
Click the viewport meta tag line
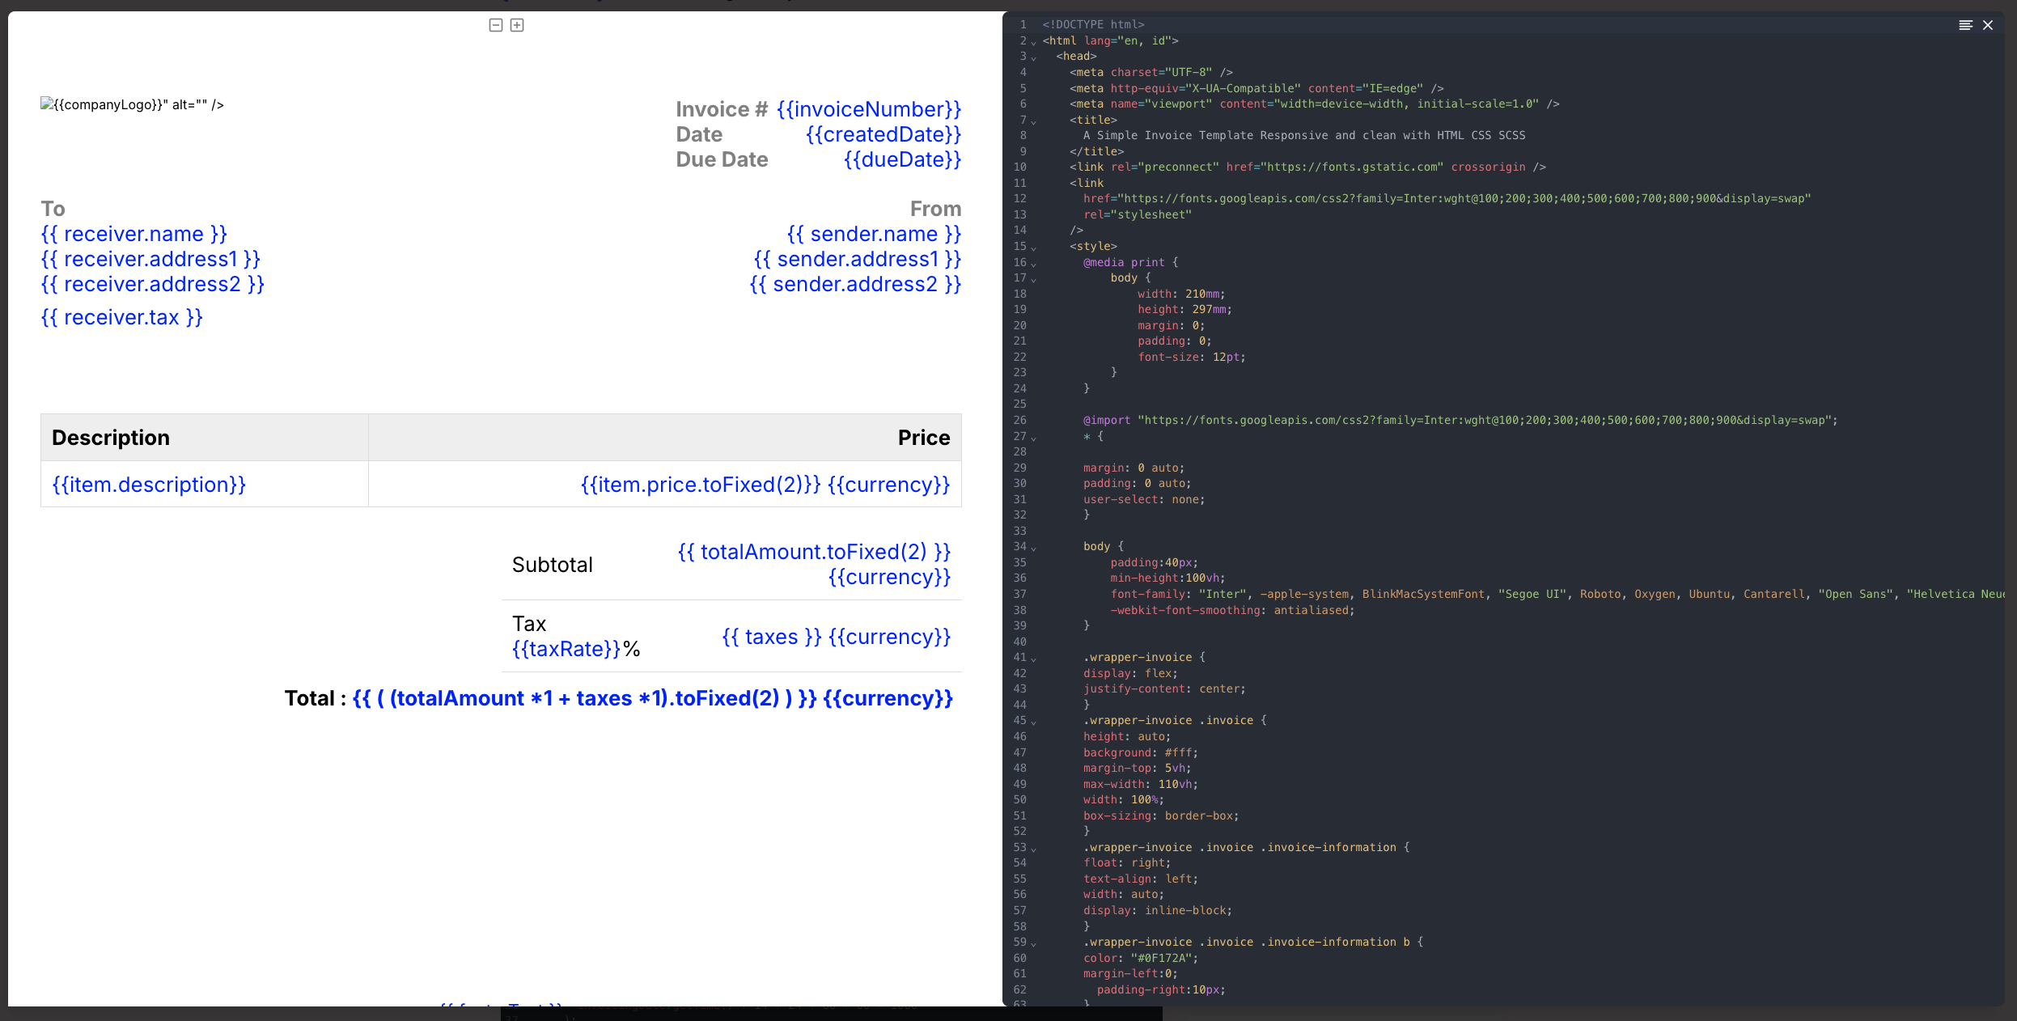[x=1315, y=104]
